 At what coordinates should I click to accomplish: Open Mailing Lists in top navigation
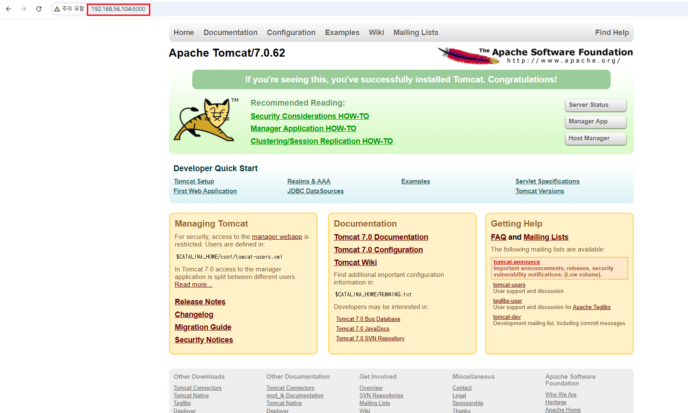pos(416,33)
